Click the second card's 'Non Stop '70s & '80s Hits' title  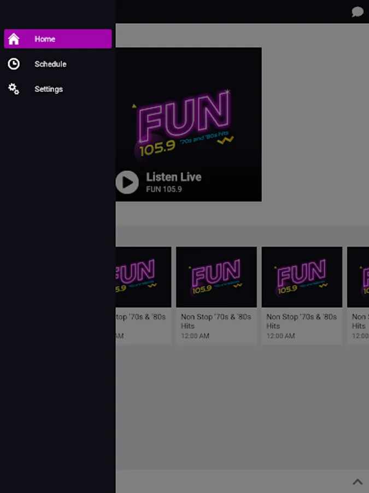coord(216,321)
